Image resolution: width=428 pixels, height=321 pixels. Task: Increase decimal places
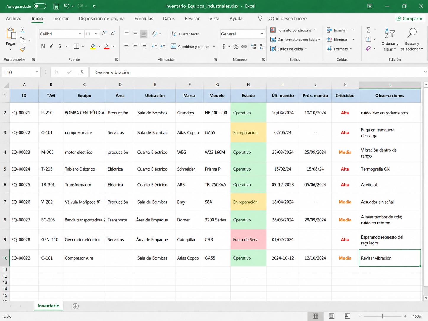pyautogui.click(x=253, y=46)
